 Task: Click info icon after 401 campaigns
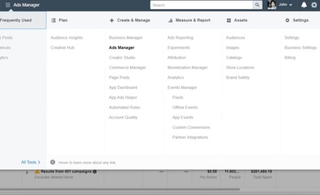95,172
